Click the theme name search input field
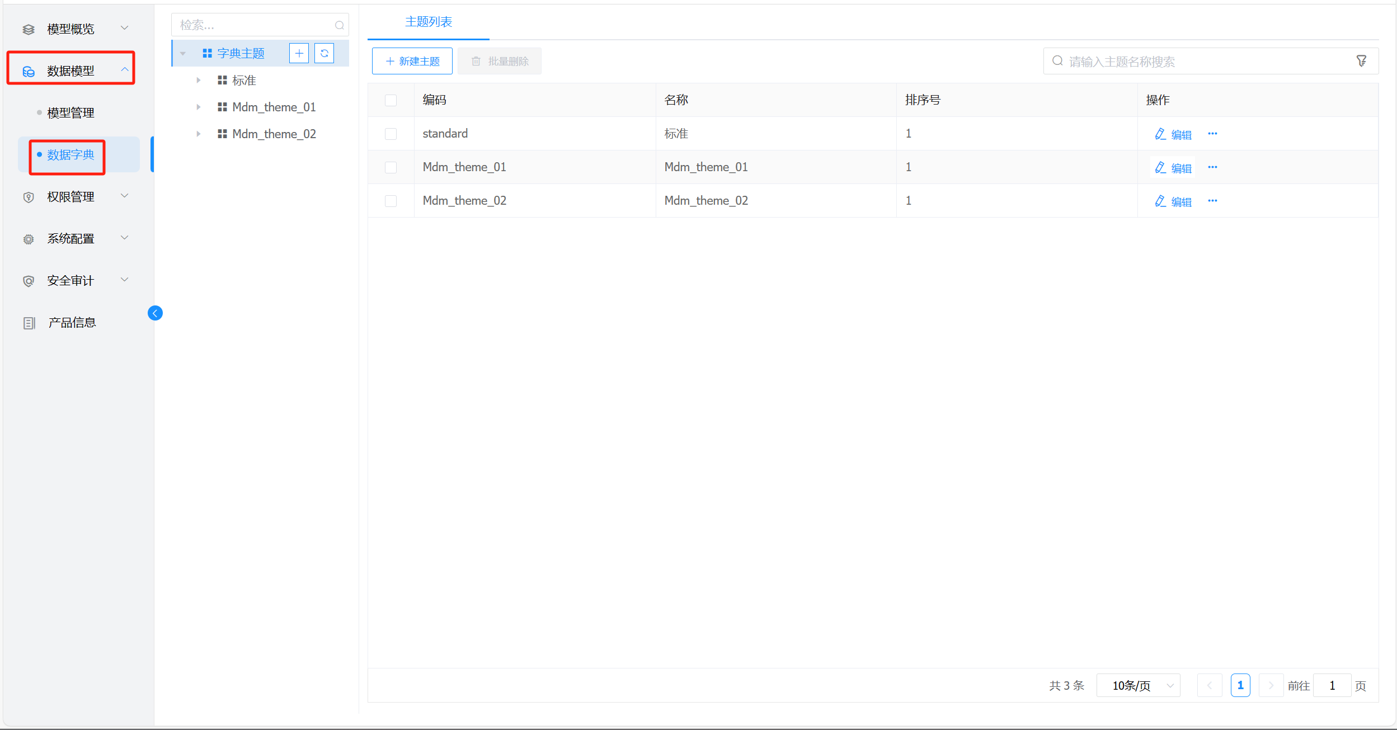This screenshot has width=1397, height=730. 1203,62
